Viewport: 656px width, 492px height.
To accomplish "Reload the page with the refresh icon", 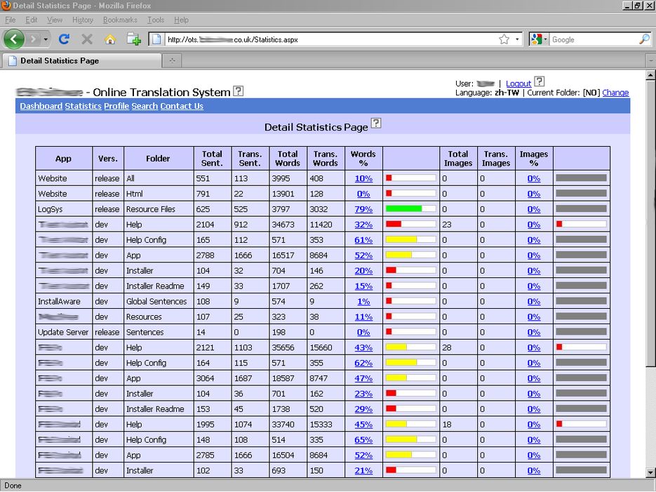I will tap(64, 39).
